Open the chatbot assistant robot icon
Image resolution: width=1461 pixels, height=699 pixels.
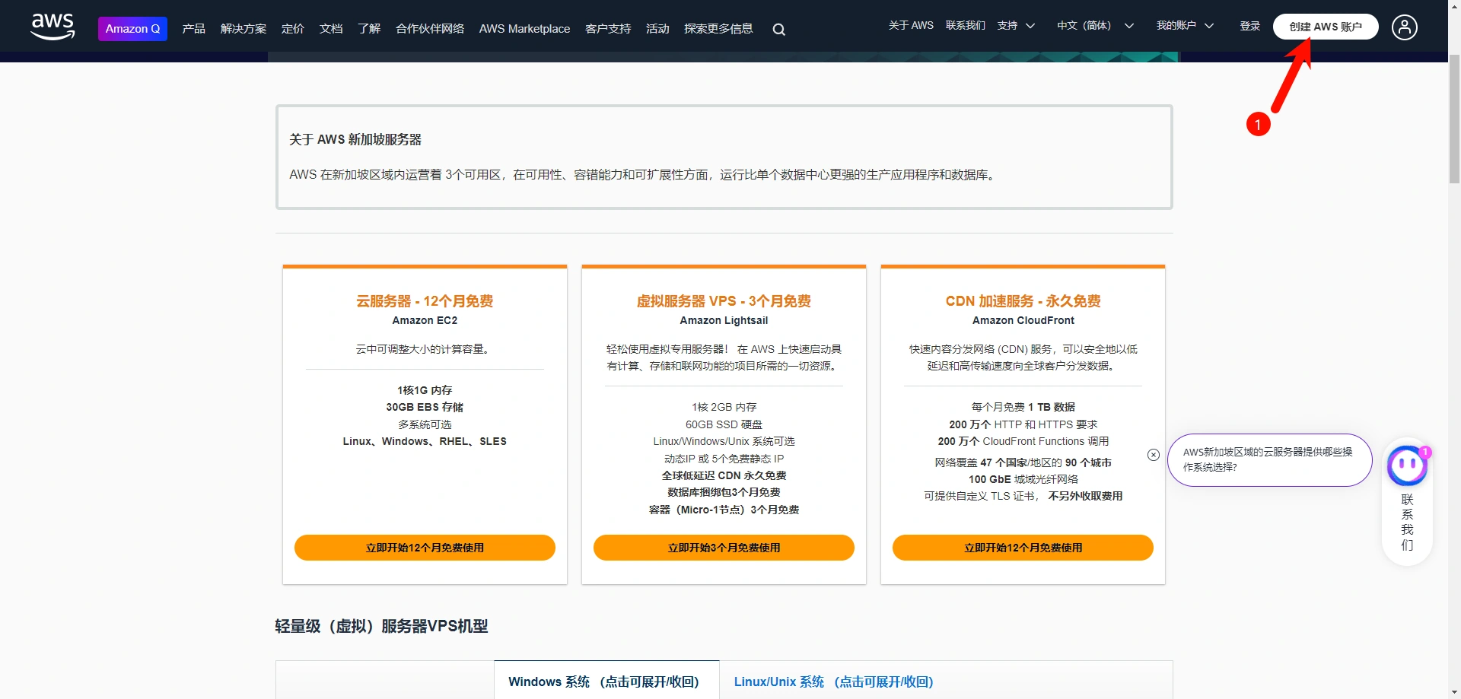(x=1406, y=465)
